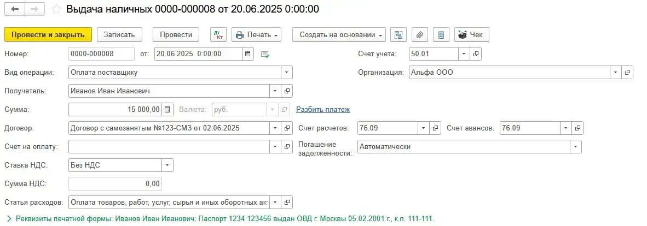Image resolution: width=647 pixels, height=226 pixels.
Task: Expand the Вид операции dropdown
Action: (287, 73)
